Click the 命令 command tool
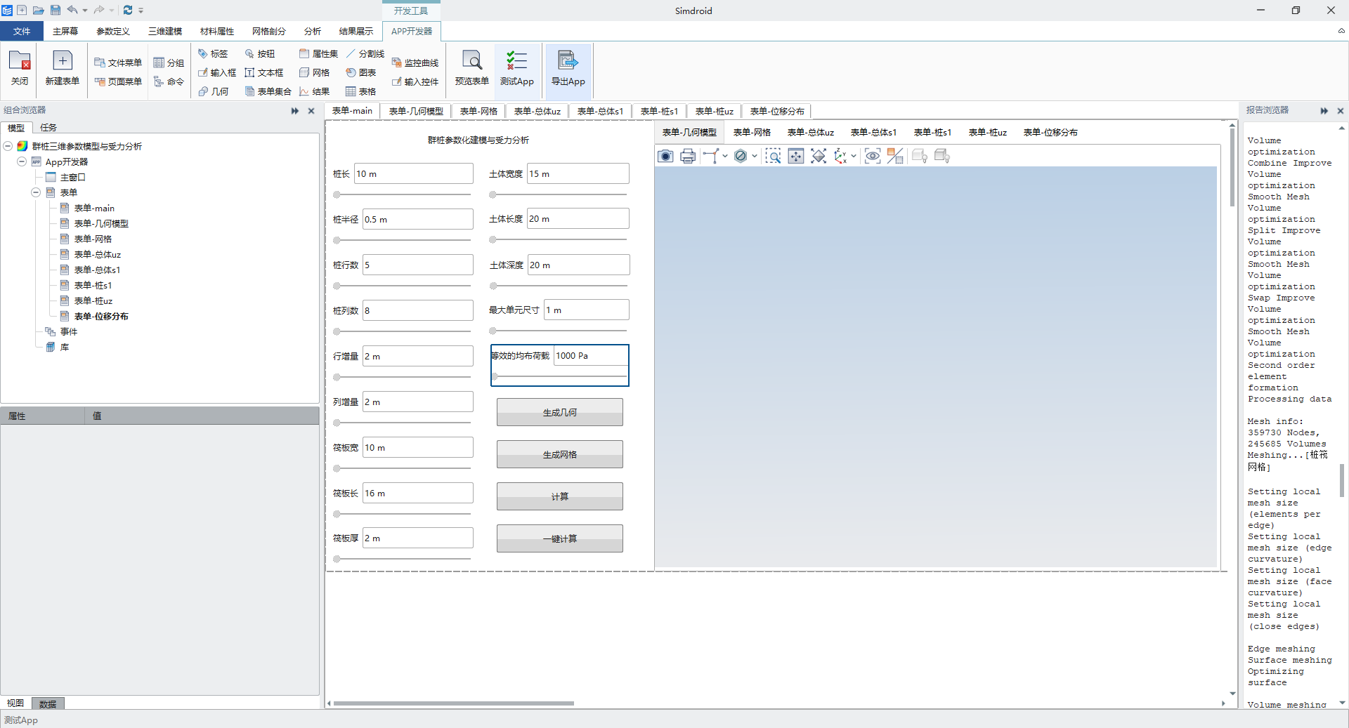Image resolution: width=1349 pixels, height=728 pixels. (x=169, y=81)
